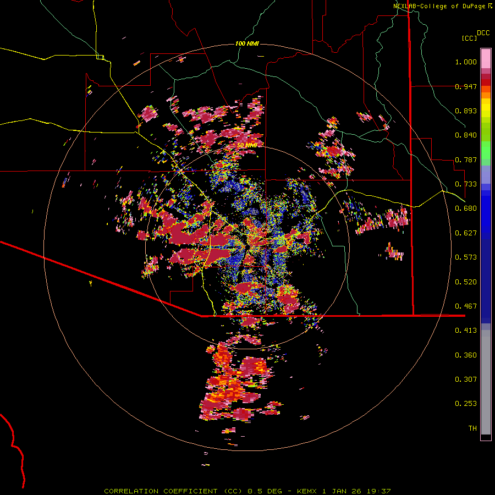Click the NEXLAB-College of DuPage watermark text
The image size is (495, 495).
tap(439, 6)
